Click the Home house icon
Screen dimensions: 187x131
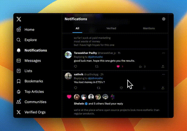(x=19, y=29)
